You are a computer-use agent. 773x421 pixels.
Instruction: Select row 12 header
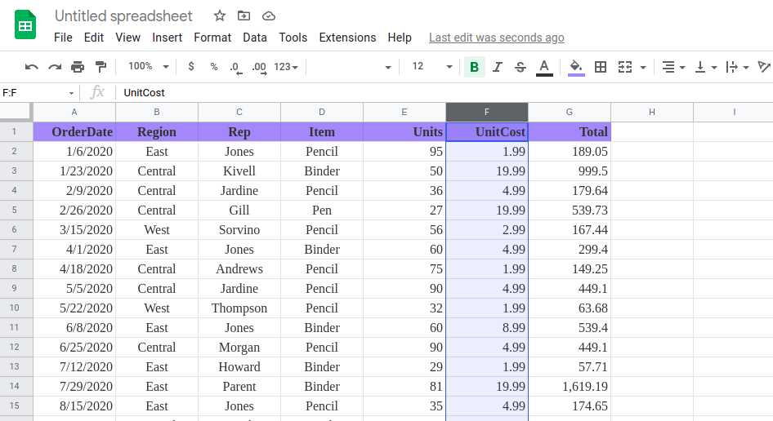coord(16,347)
